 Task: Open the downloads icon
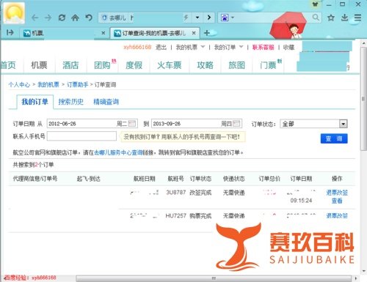pos(344,18)
